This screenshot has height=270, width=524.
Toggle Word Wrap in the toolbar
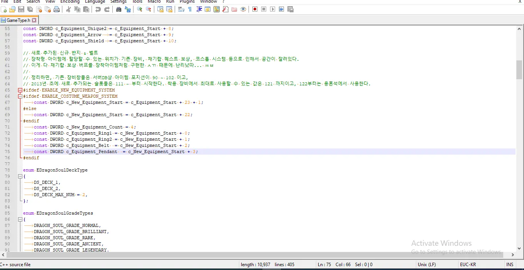pos(181,9)
